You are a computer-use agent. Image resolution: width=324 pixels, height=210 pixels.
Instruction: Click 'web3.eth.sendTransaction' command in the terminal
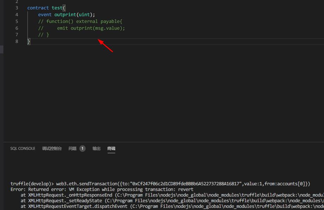[x=87, y=184]
